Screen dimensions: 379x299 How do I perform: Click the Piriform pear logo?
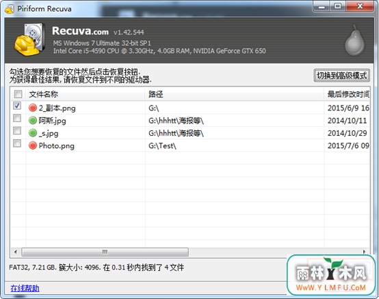click(354, 40)
